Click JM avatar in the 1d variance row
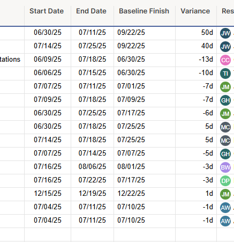The image size is (234, 242). [x=225, y=194]
